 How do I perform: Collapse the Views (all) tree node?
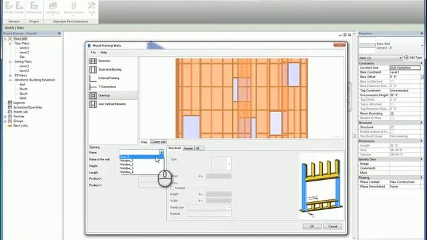click(5, 39)
